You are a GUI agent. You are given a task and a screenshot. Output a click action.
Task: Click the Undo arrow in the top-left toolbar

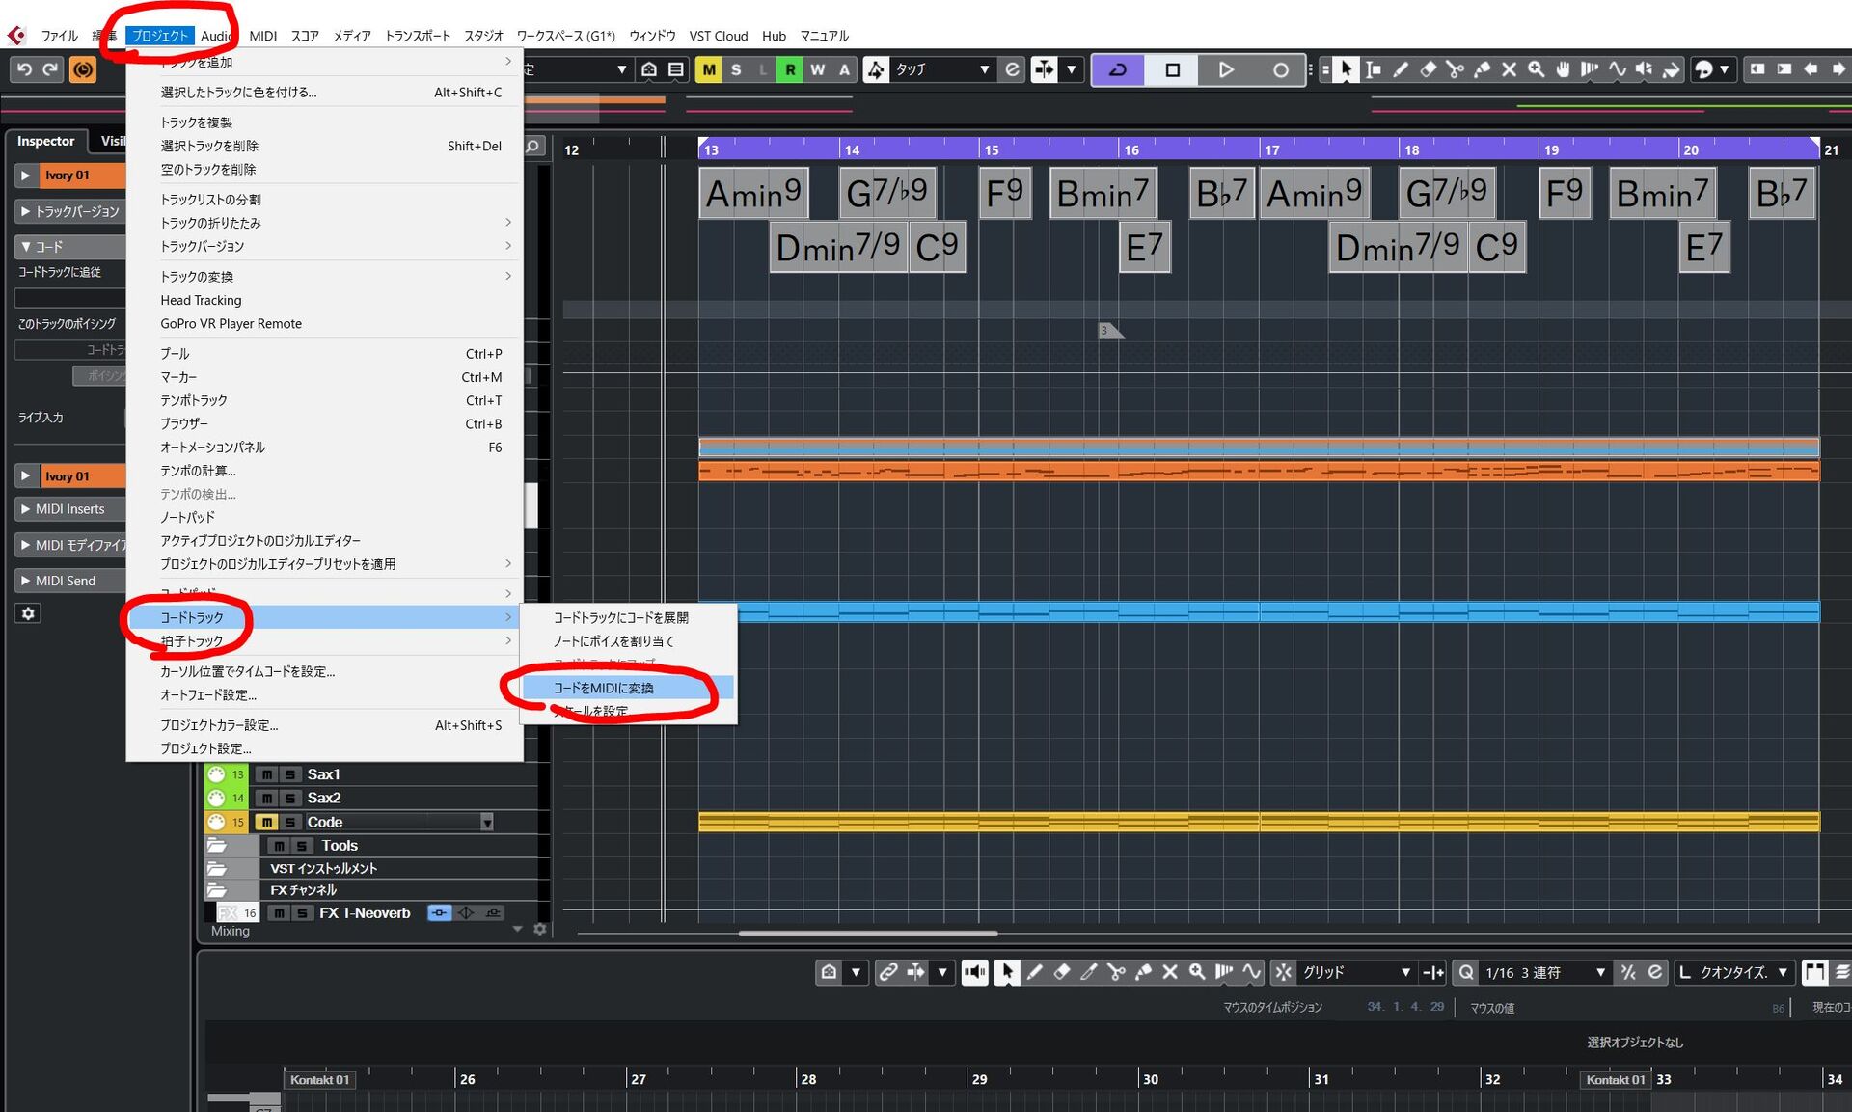point(24,69)
